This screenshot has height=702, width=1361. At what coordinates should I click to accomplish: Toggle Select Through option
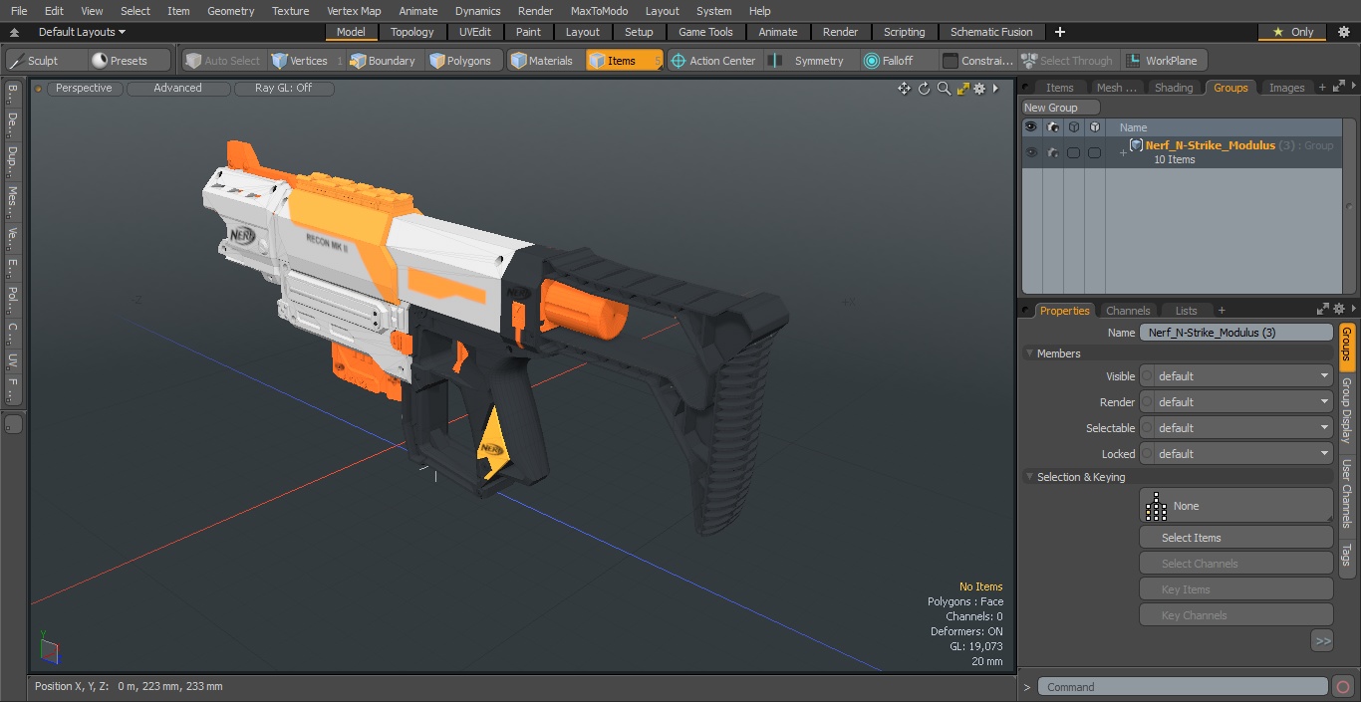[1067, 61]
